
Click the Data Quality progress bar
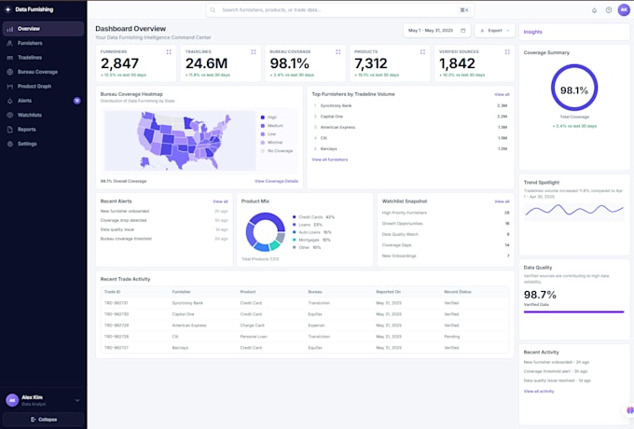click(x=573, y=311)
